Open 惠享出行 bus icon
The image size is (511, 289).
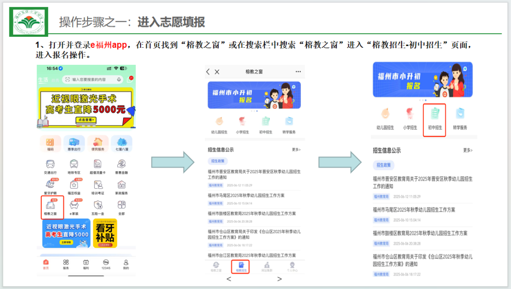point(74,144)
